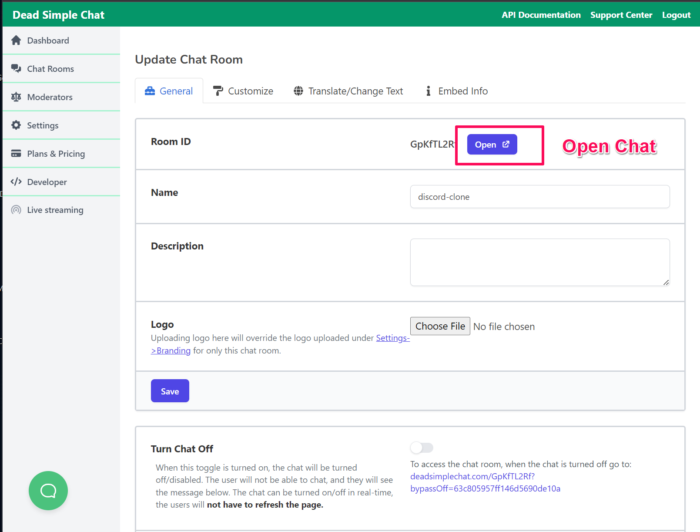Click the General tab toolbox icon
Image resolution: width=700 pixels, height=532 pixels.
150,91
